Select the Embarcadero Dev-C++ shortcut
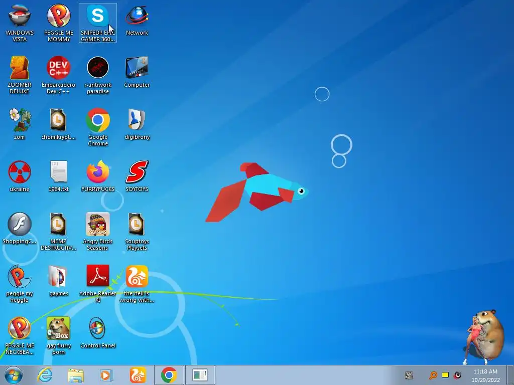 pyautogui.click(x=58, y=75)
